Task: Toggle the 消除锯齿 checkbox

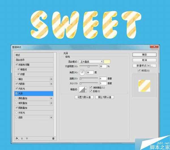Action: (91, 87)
